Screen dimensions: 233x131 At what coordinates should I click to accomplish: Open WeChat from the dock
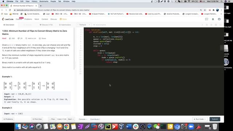coord(156,127)
